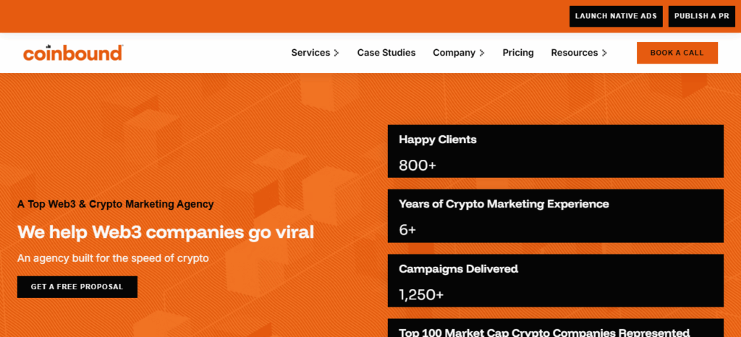Screen dimensions: 741x337
Task: Expand the Services dropdown chevron
Action: pyautogui.click(x=336, y=53)
